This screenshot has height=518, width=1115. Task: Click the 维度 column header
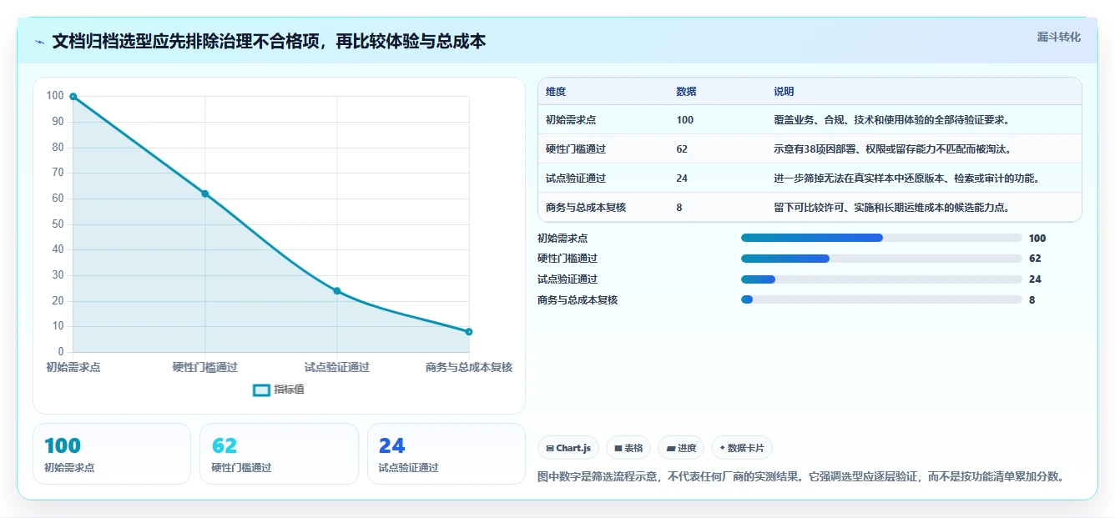(556, 92)
